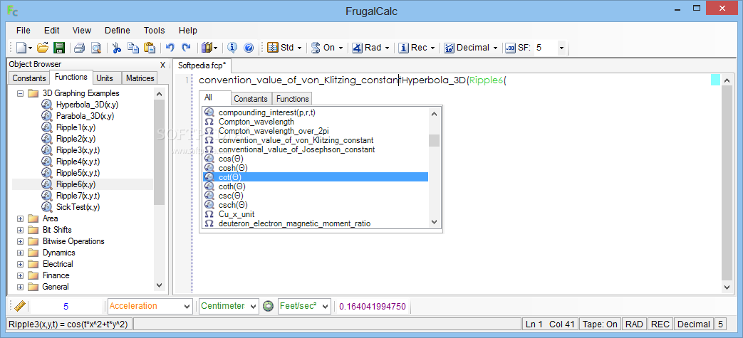Select Parabola_3D(x,y) in the tree
This screenshot has width=743, height=338.
coord(84,116)
